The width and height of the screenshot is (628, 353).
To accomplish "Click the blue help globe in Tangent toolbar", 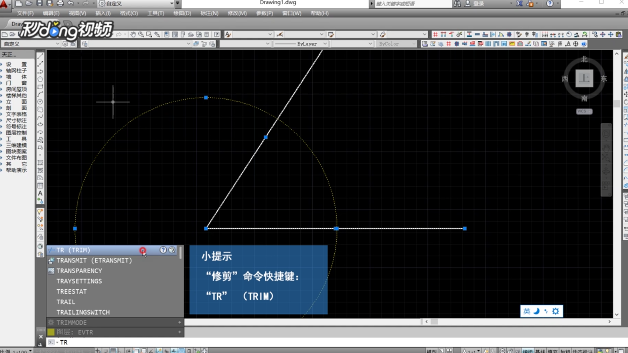I will click(584, 44).
